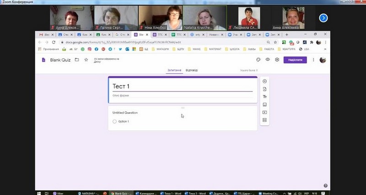
Task: Bookmark this page with the star in the address bar
Action: [x=275, y=42]
